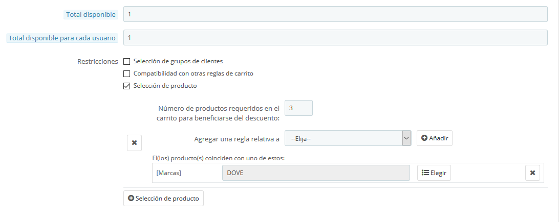559x222 pixels.
Task: Click the Restricciones label
Action: click(x=98, y=61)
